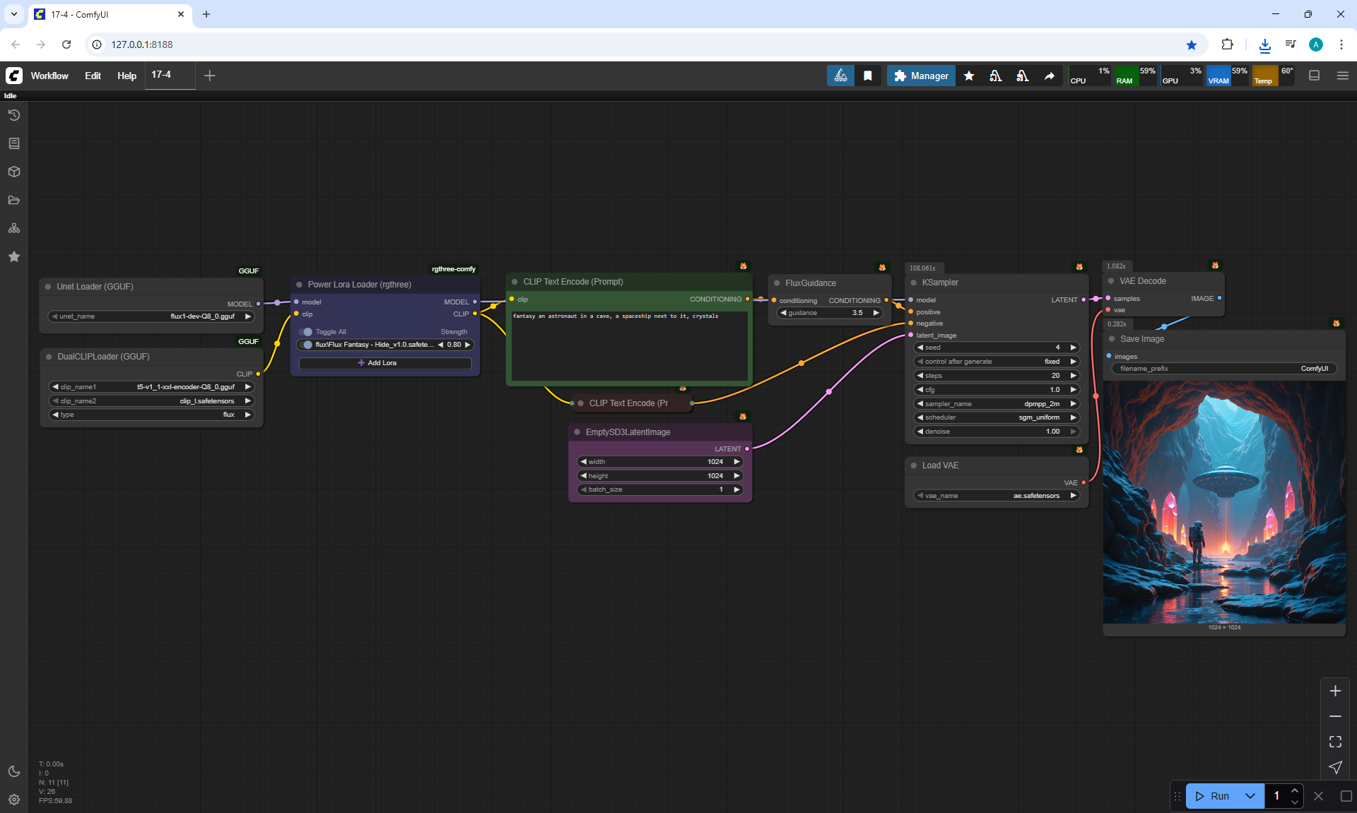The width and height of the screenshot is (1357, 813).
Task: Click the bookmark icon in top toolbar
Action: pos(868,76)
